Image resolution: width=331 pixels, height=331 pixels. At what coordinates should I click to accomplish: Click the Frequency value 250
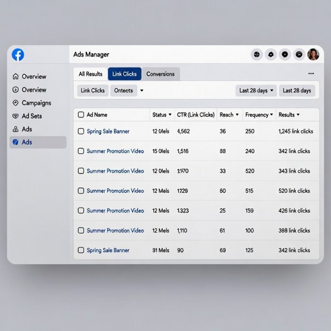click(x=250, y=131)
